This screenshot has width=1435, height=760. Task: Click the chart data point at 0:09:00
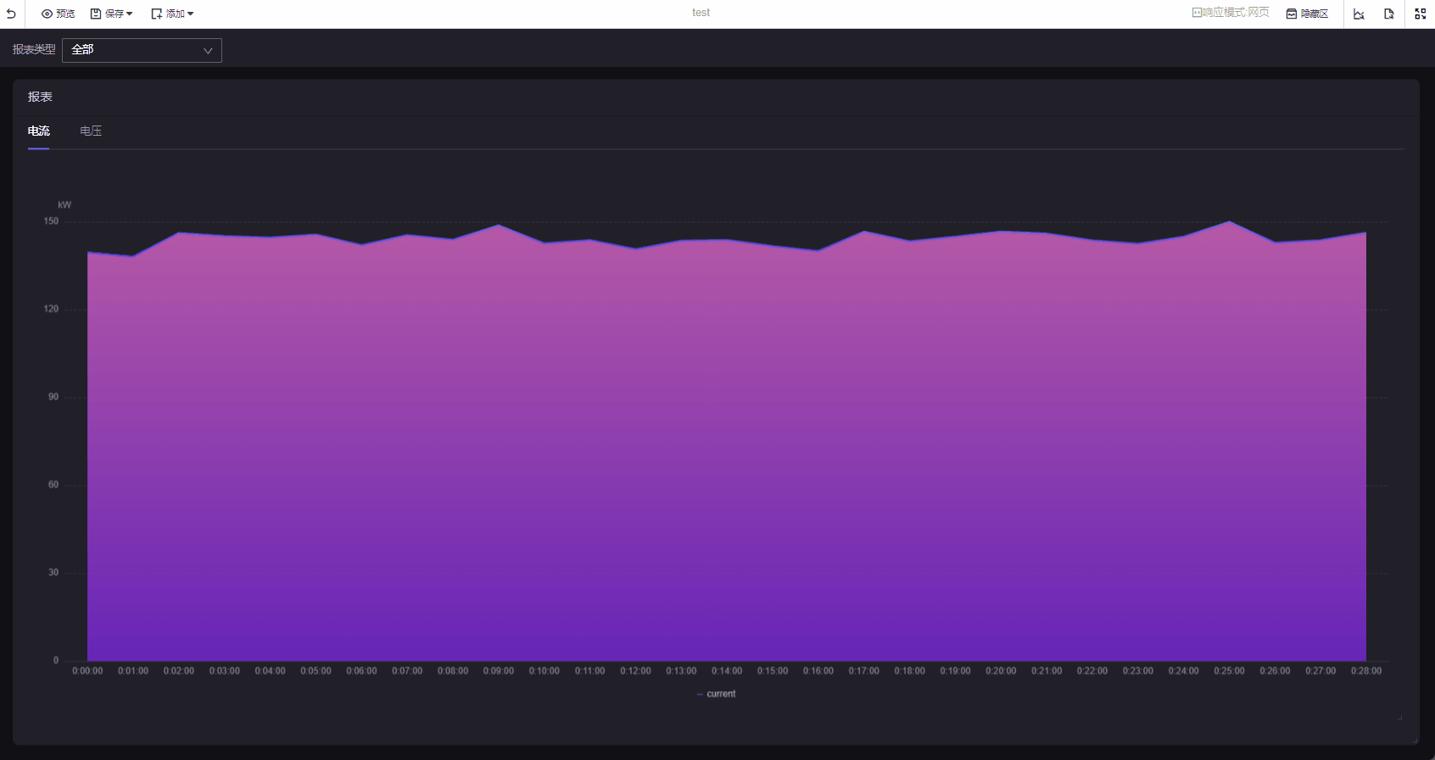[x=499, y=226]
